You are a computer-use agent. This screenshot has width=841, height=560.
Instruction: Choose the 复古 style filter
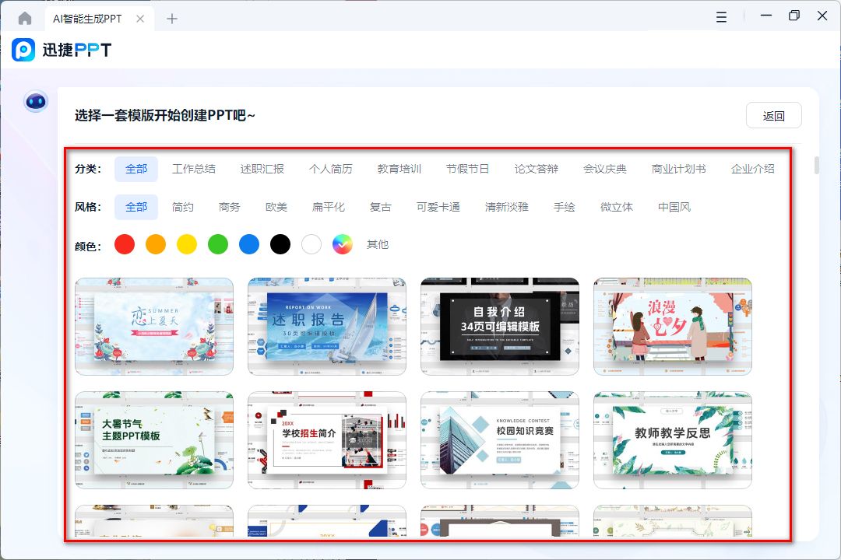click(380, 207)
